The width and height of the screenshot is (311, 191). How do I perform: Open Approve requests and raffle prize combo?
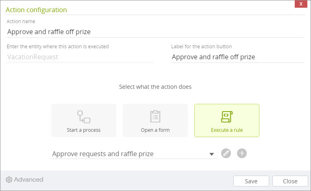(134, 154)
